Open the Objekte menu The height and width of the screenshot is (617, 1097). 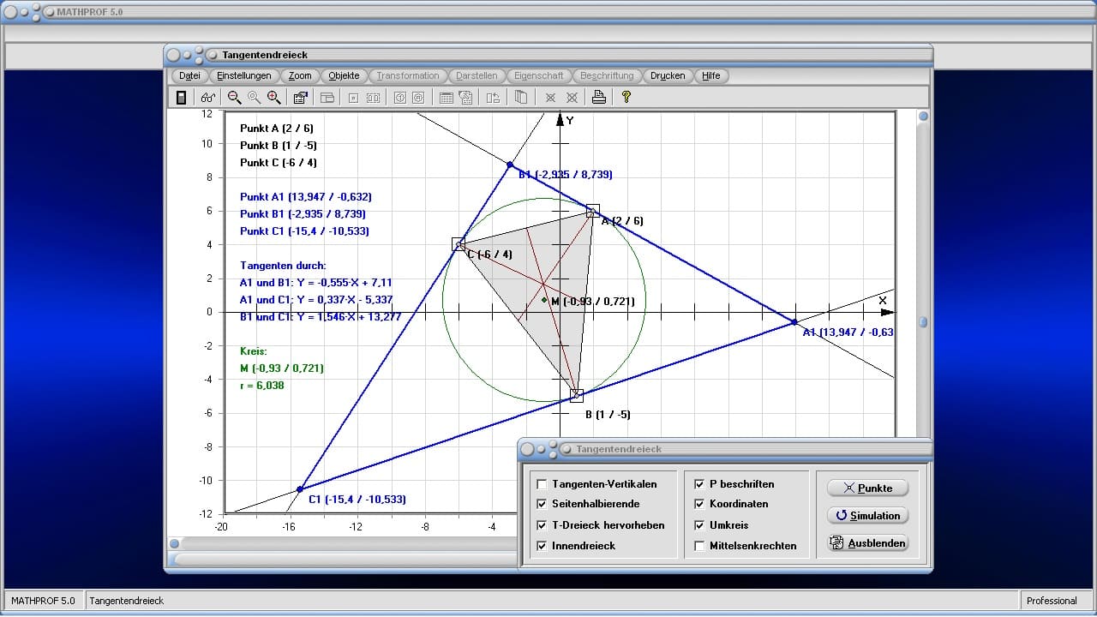[x=344, y=75]
